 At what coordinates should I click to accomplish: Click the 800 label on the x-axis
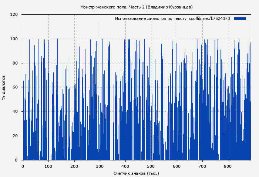[x=228, y=166]
